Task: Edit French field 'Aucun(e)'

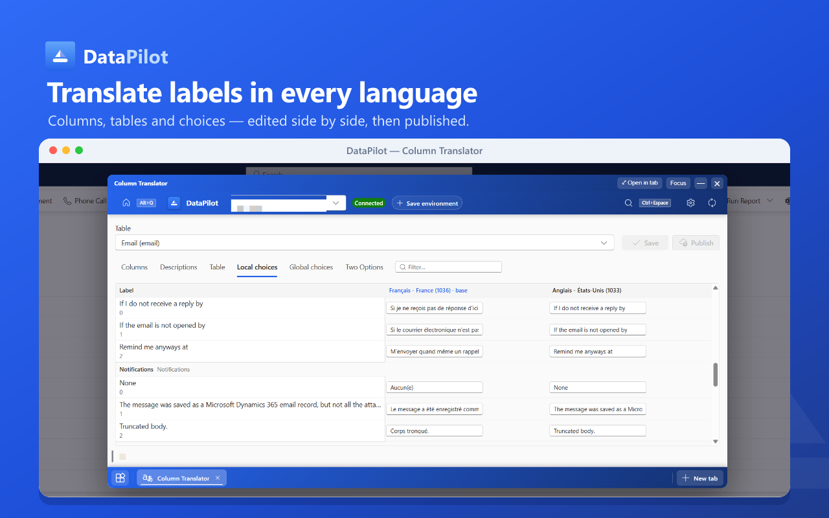Action: pos(435,387)
